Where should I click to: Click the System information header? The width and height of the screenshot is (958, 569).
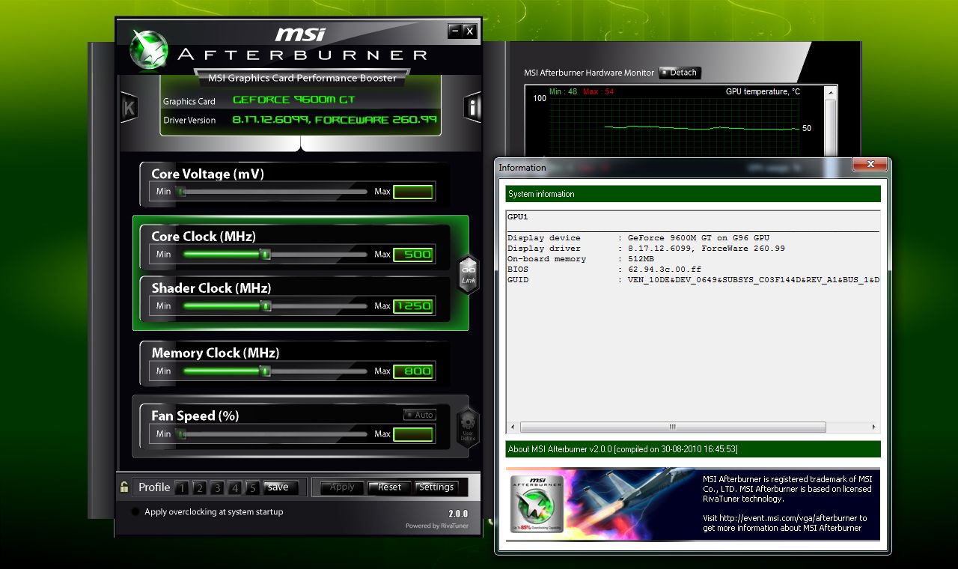[693, 194]
